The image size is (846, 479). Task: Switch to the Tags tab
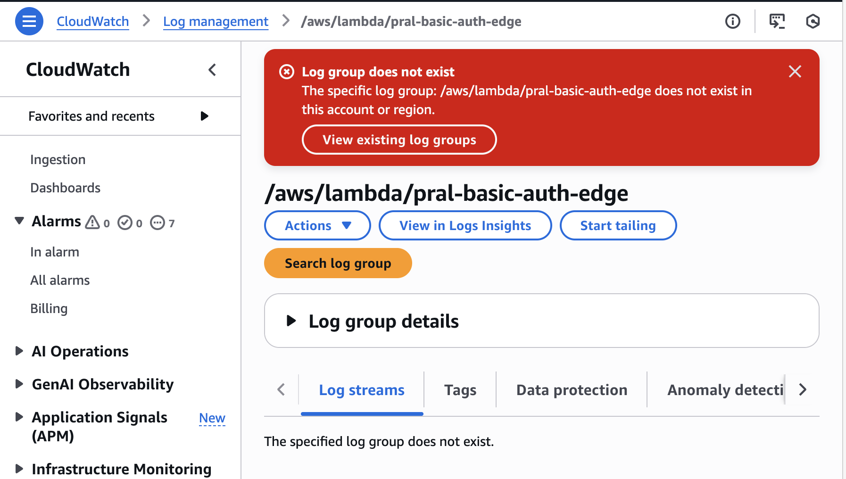pyautogui.click(x=460, y=390)
